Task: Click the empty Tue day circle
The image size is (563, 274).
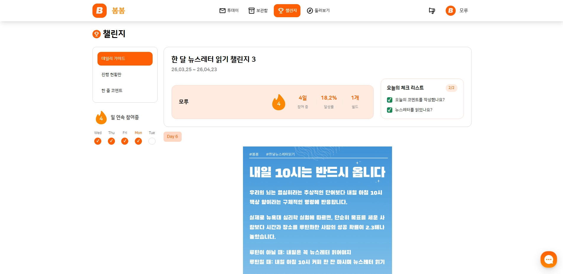Action: (152, 141)
